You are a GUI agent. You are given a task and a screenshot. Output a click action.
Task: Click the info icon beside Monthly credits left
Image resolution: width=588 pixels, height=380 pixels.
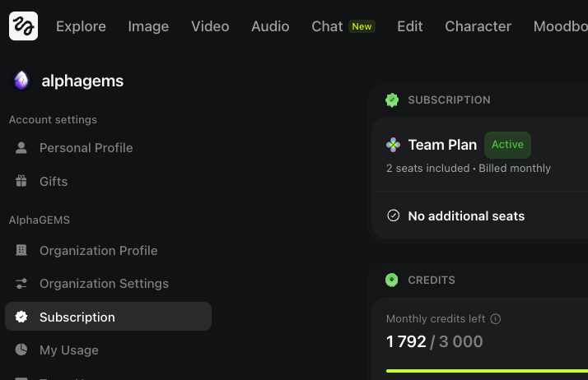tap(496, 319)
